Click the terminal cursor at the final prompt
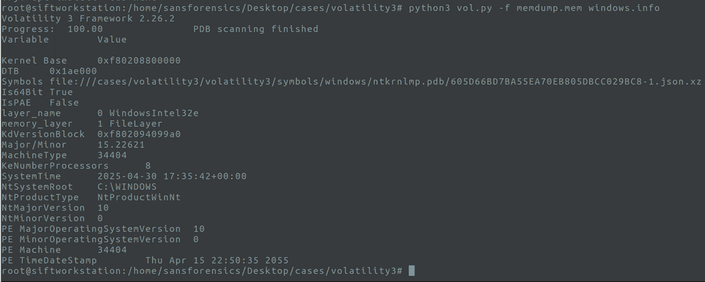This screenshot has width=705, height=282. [x=412, y=271]
